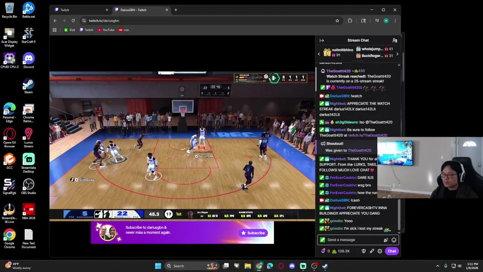Open the celebration party popper icon
The image size is (483, 272).
point(386,240)
